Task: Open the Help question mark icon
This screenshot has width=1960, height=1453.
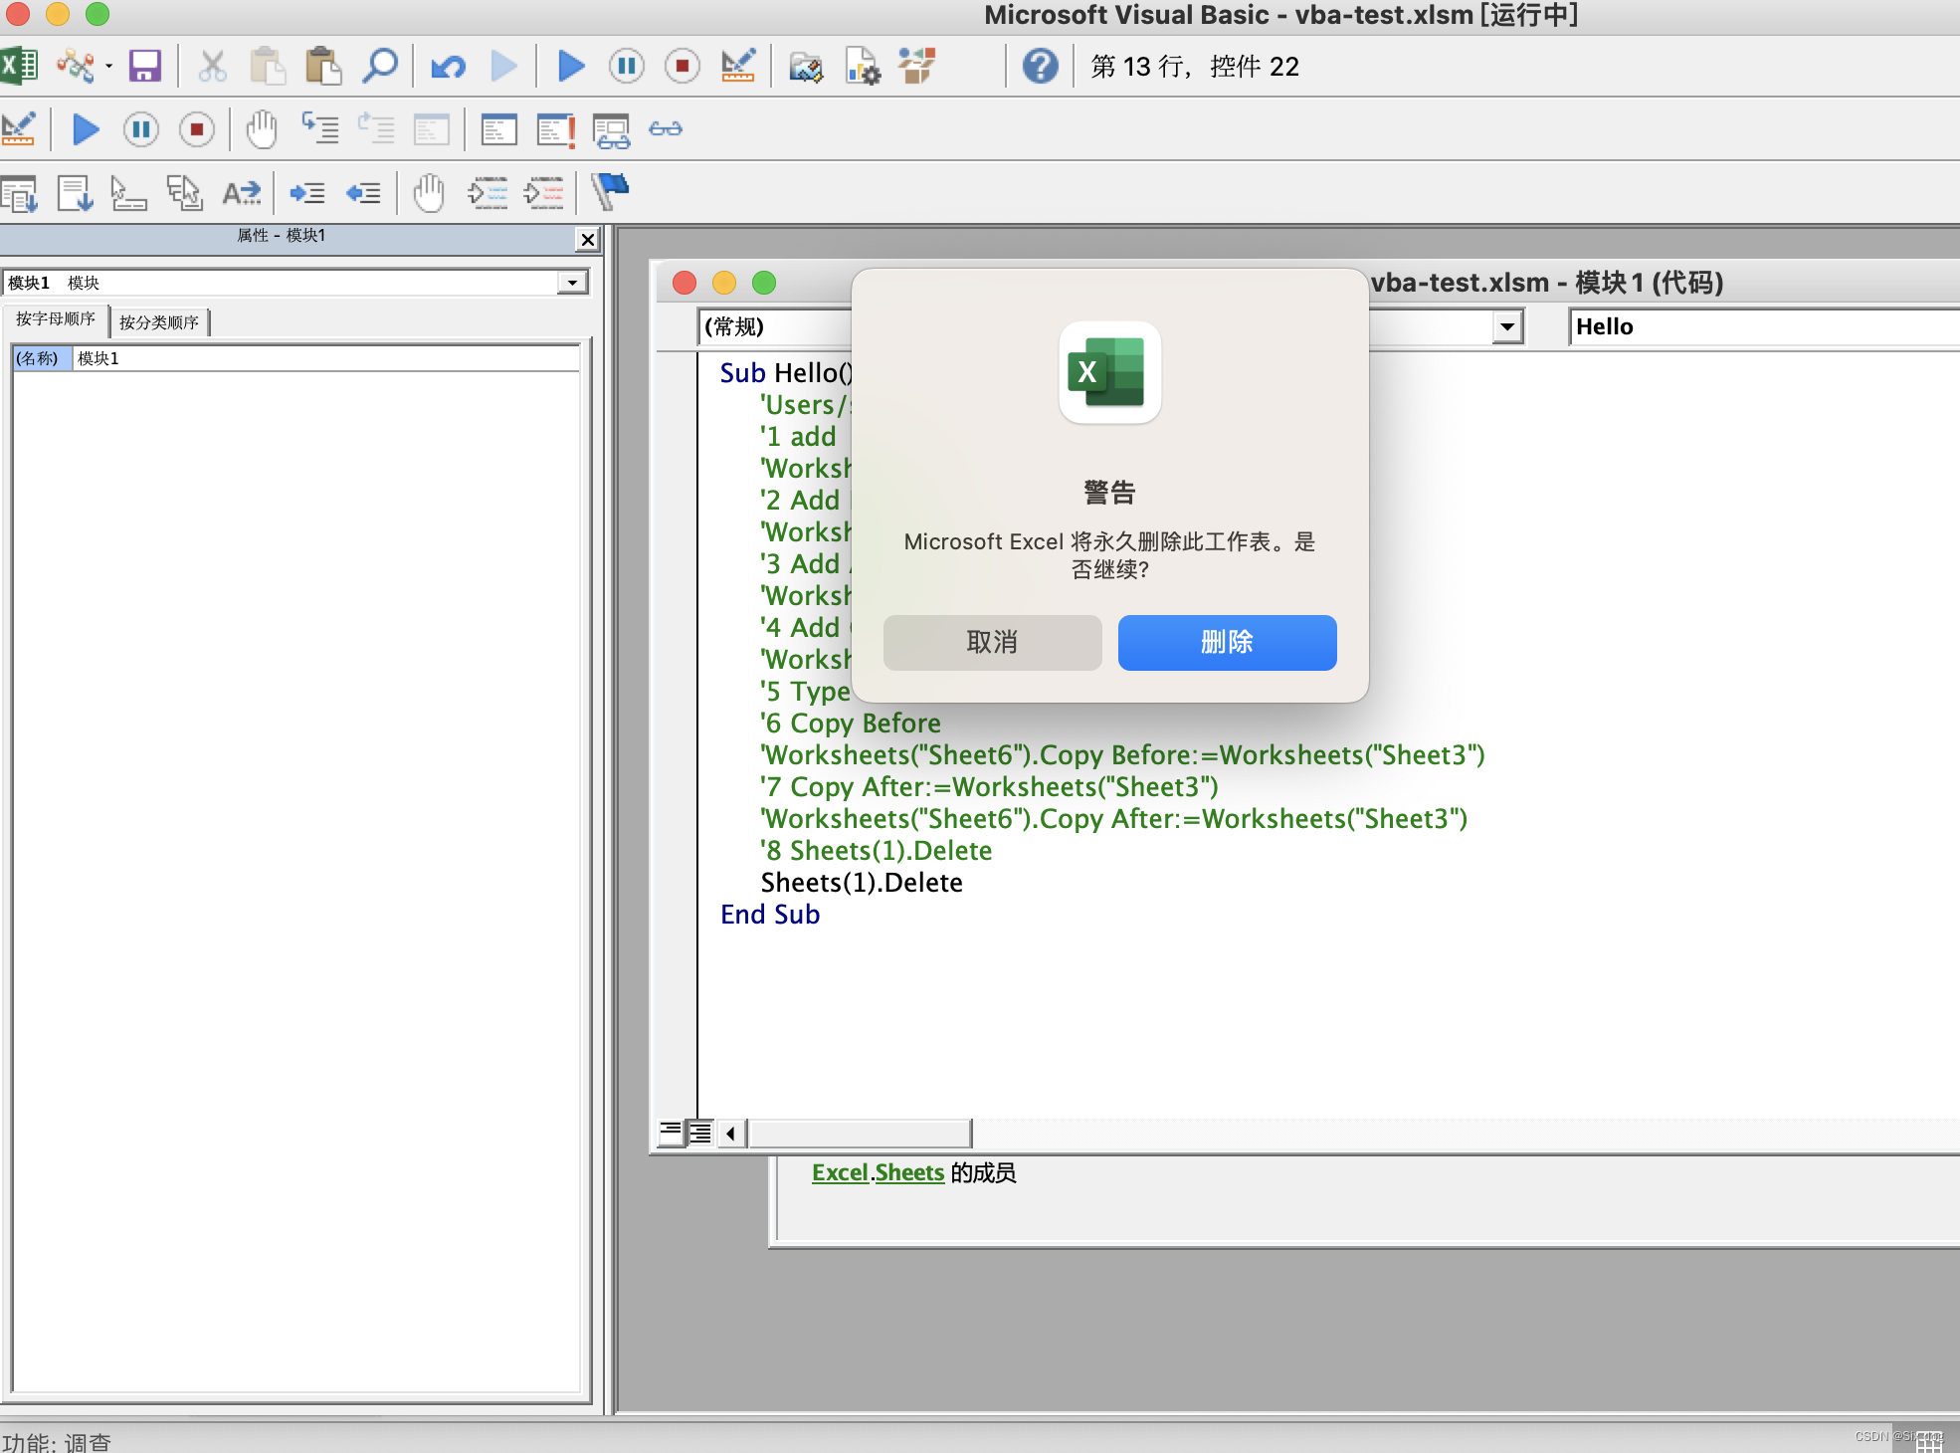Action: [1040, 67]
